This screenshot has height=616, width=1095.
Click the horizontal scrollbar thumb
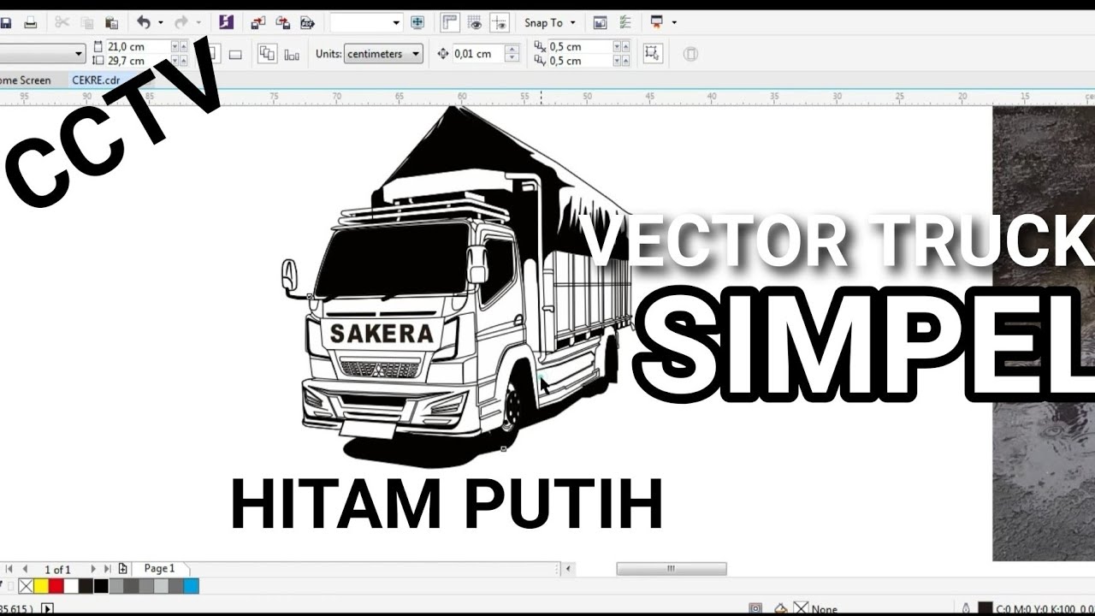[x=672, y=568]
